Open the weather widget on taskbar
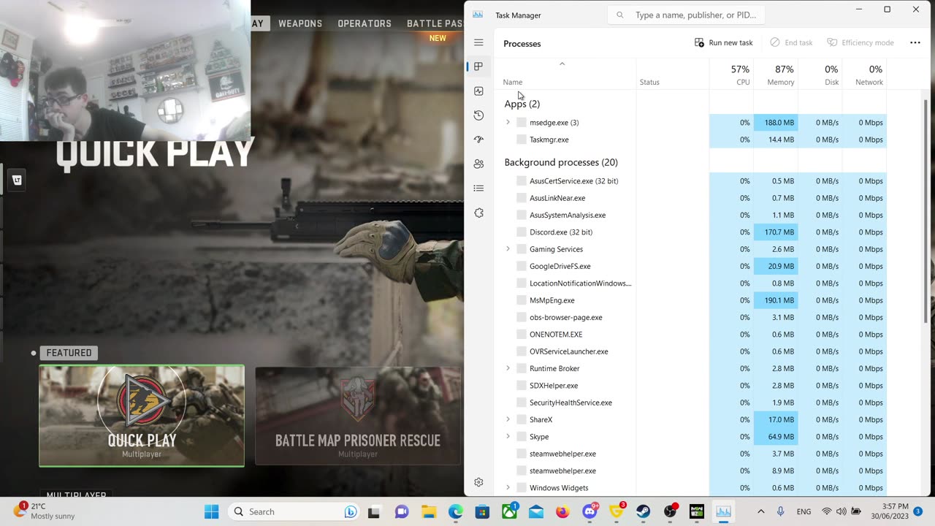The height and width of the screenshot is (526, 935). 44,511
